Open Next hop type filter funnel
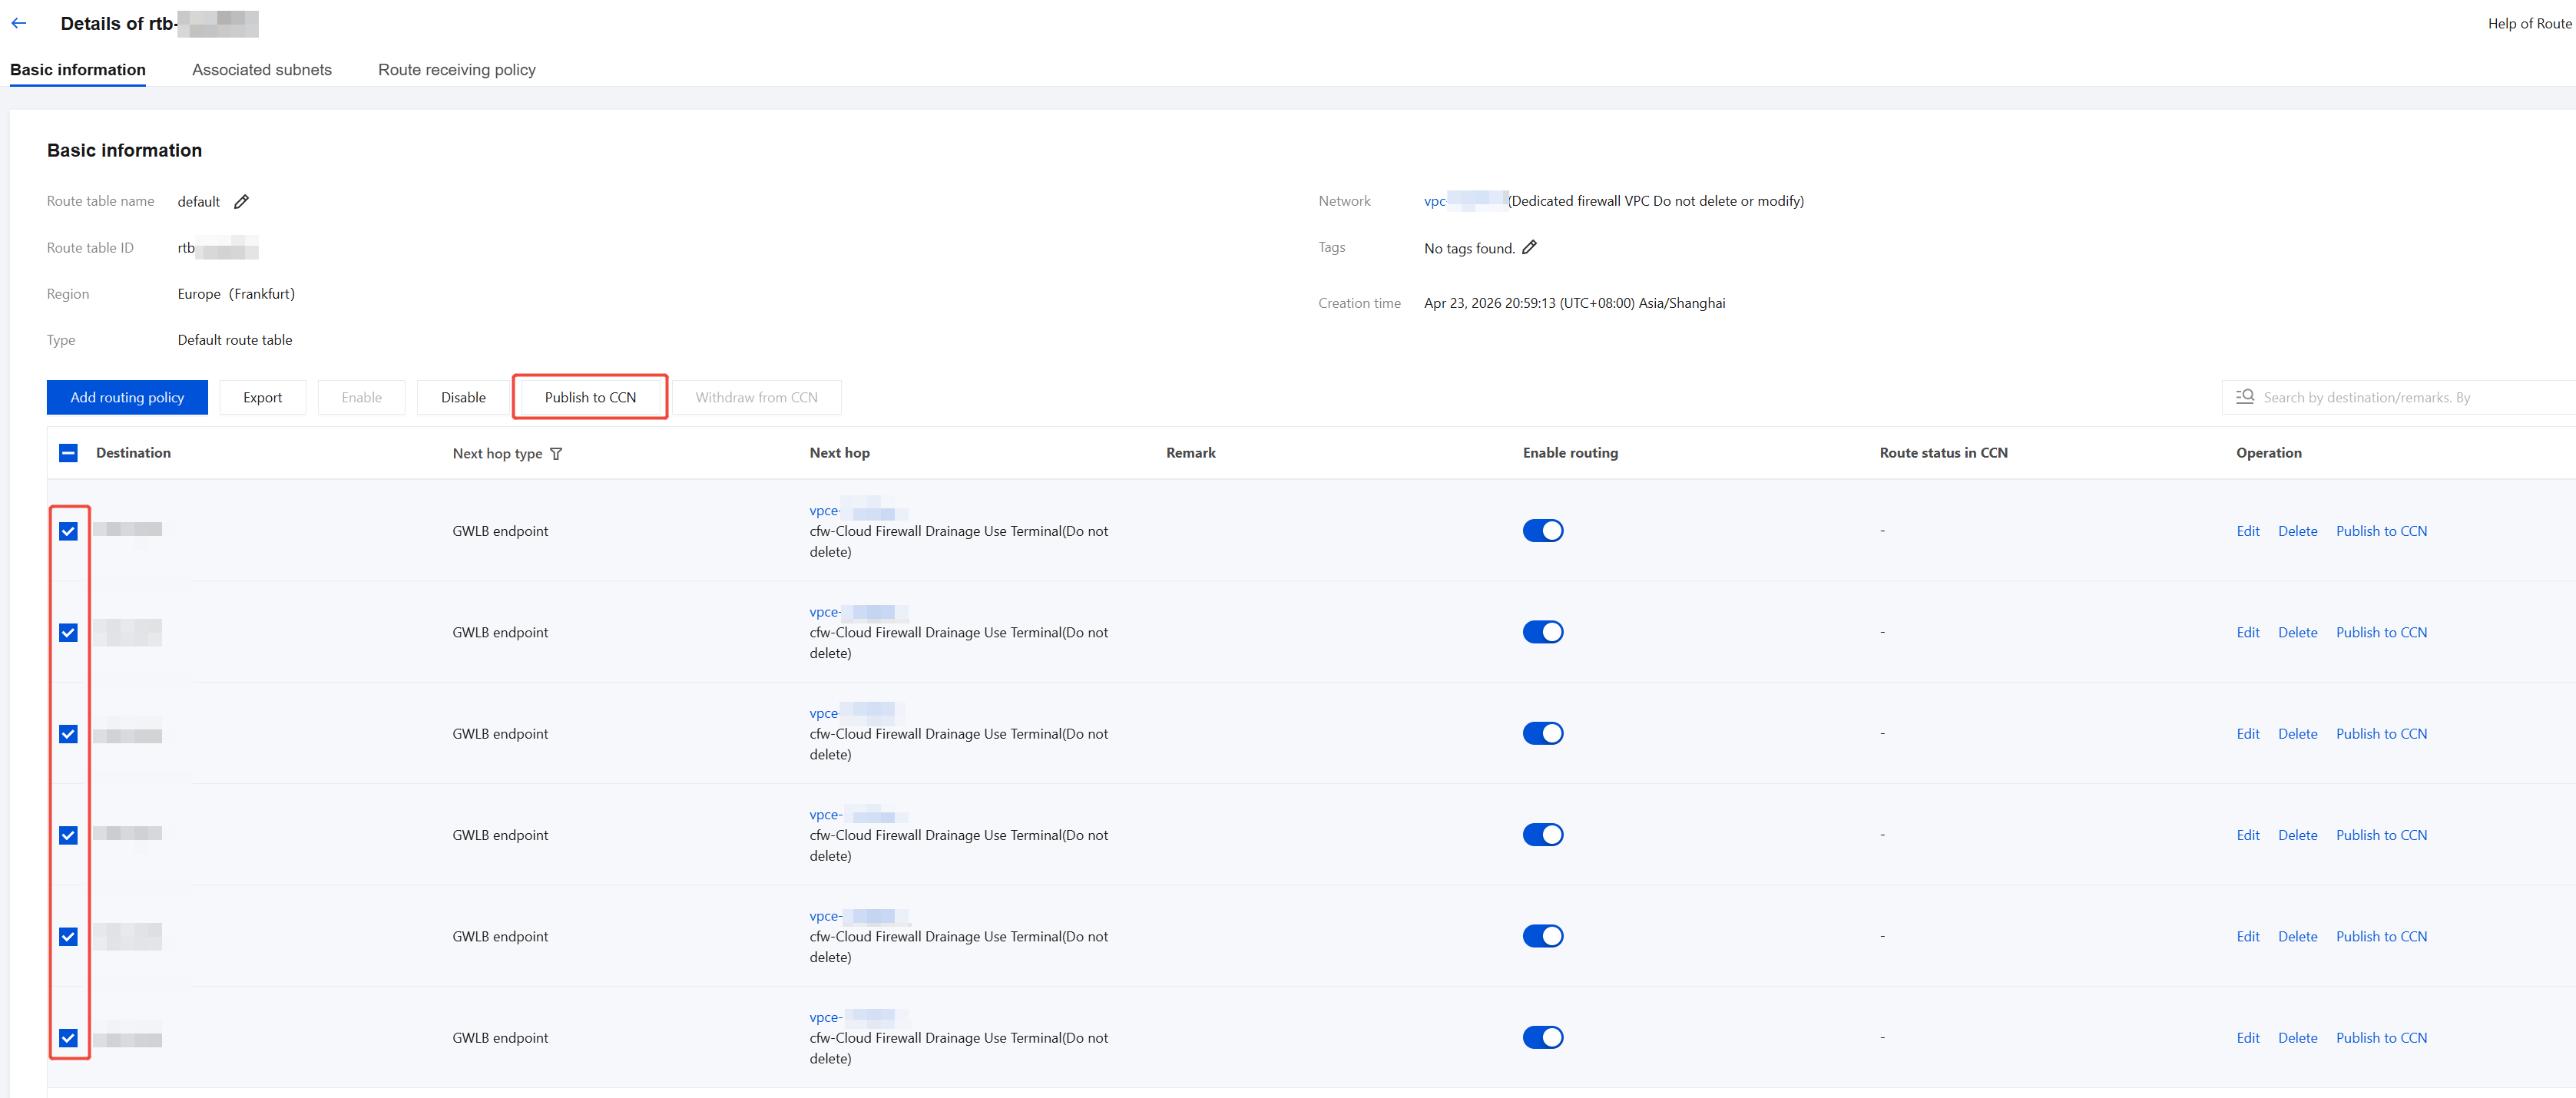The width and height of the screenshot is (2576, 1098). point(556,453)
